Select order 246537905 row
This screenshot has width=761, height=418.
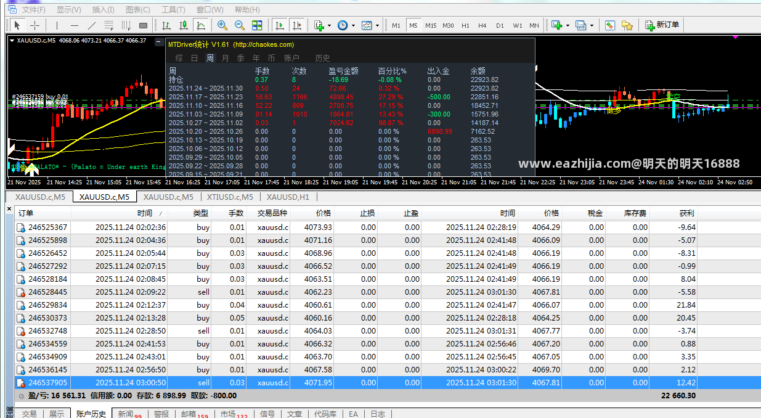[387, 383]
